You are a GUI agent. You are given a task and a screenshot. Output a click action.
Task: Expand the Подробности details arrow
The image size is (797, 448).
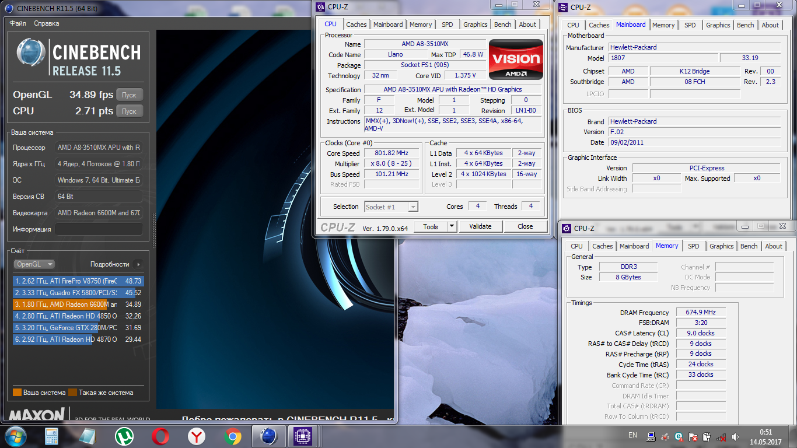138,264
